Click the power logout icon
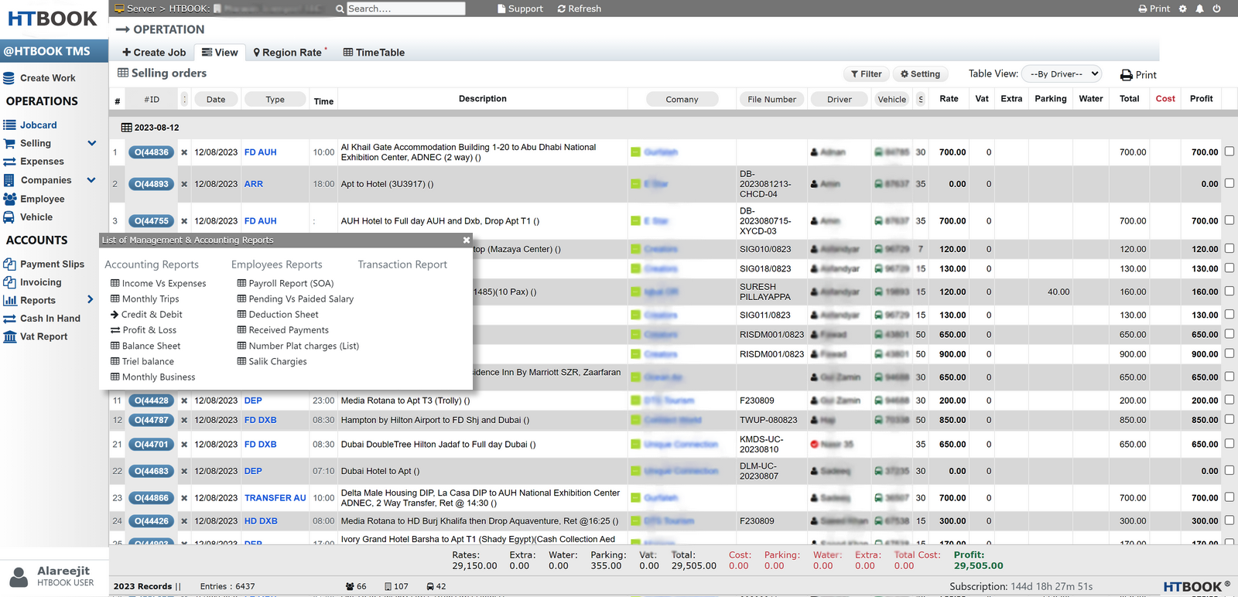The height and width of the screenshot is (597, 1238). click(x=1216, y=9)
